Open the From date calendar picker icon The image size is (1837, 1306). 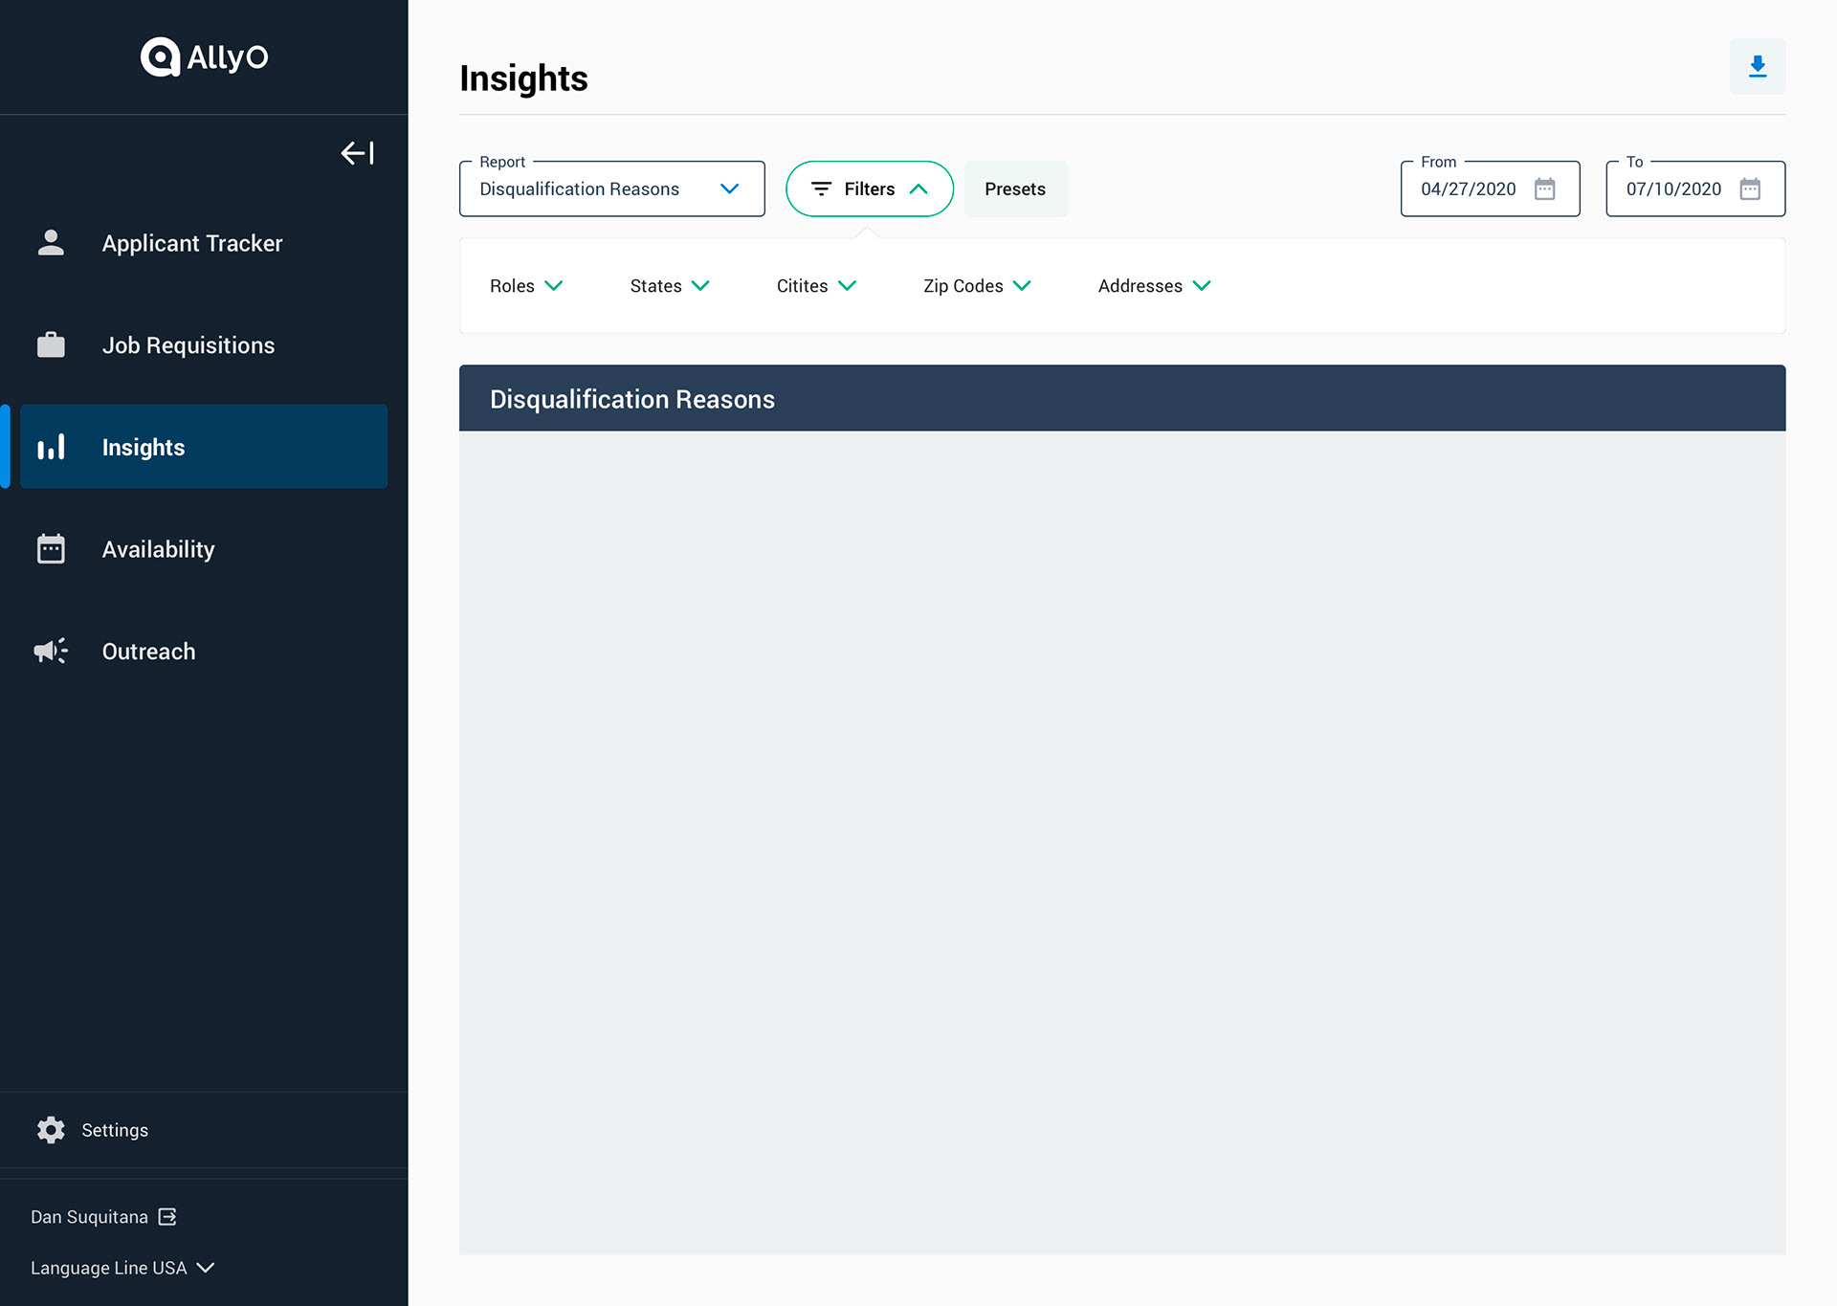(1544, 188)
